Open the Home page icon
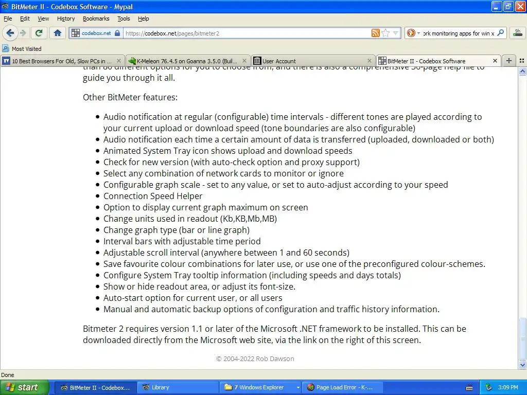Screen dimensions: 527x395 pos(58,33)
